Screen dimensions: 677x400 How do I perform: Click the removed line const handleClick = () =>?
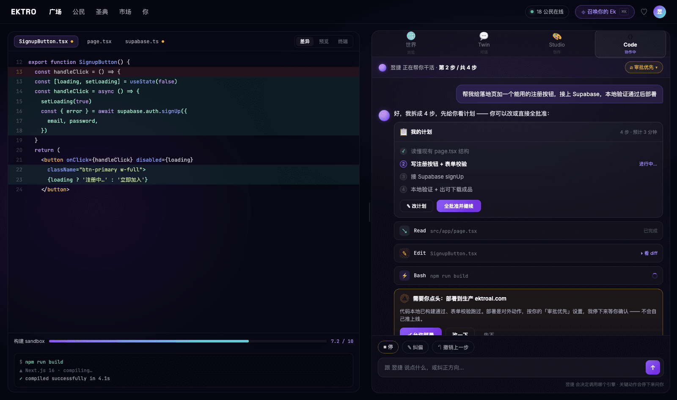pos(184,72)
